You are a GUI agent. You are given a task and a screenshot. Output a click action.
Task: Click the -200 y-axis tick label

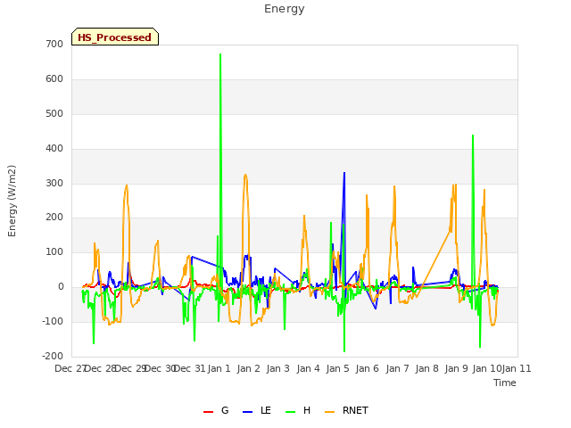pyautogui.click(x=53, y=356)
